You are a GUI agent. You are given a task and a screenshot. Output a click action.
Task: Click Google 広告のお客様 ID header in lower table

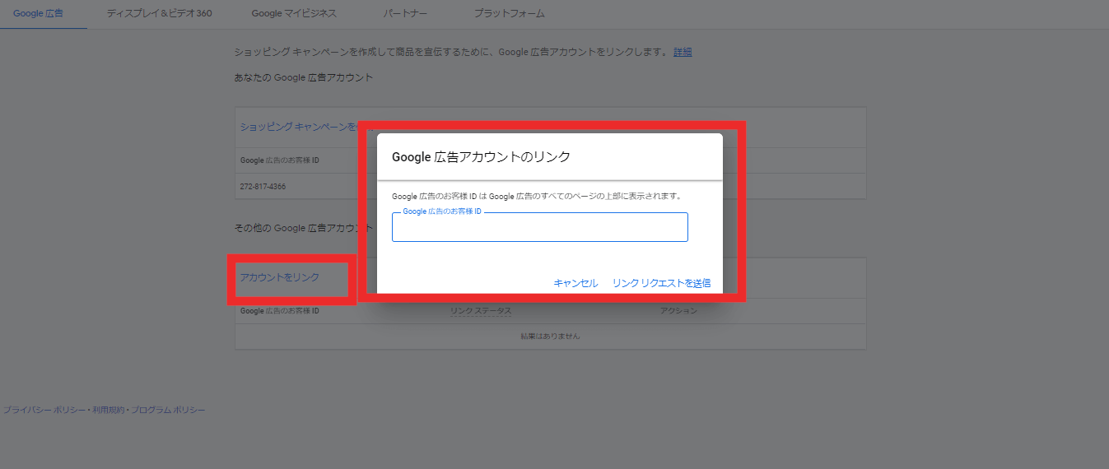tap(279, 311)
